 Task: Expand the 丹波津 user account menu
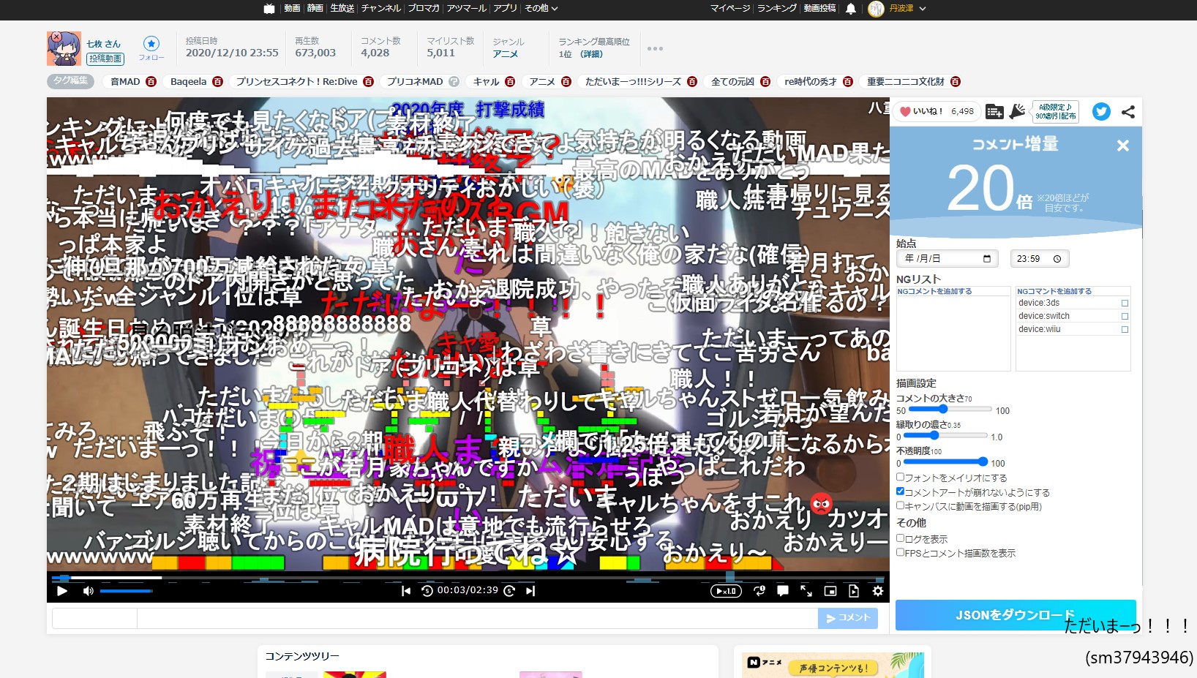pyautogui.click(x=898, y=9)
